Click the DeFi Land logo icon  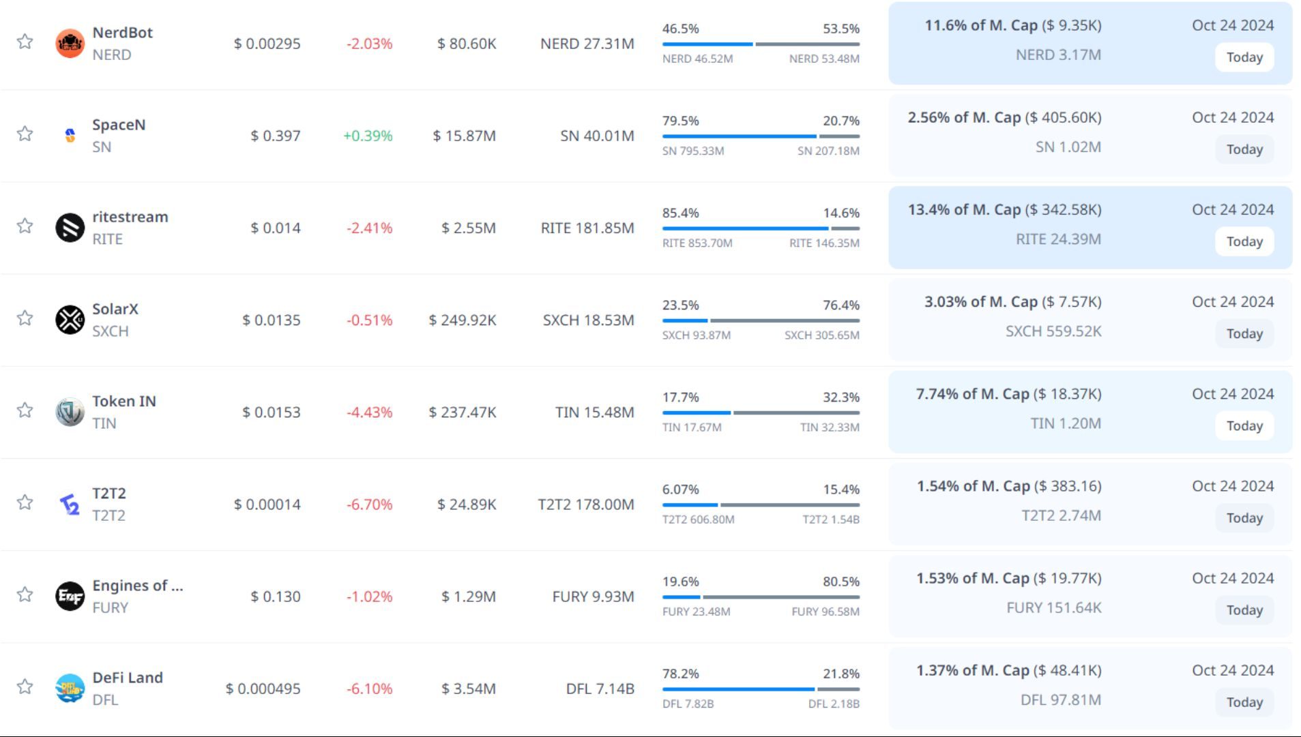[x=70, y=689]
